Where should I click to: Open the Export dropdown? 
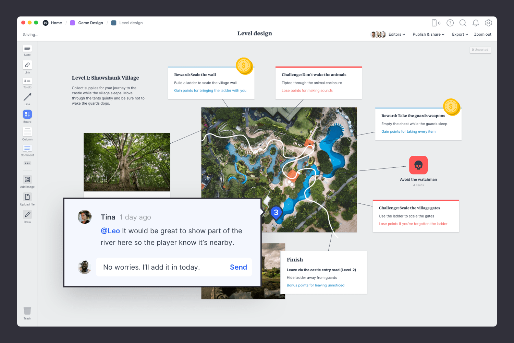point(460,34)
